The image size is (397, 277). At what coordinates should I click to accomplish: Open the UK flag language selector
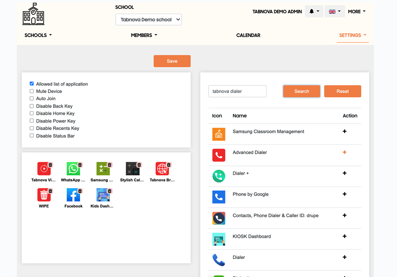tap(335, 11)
